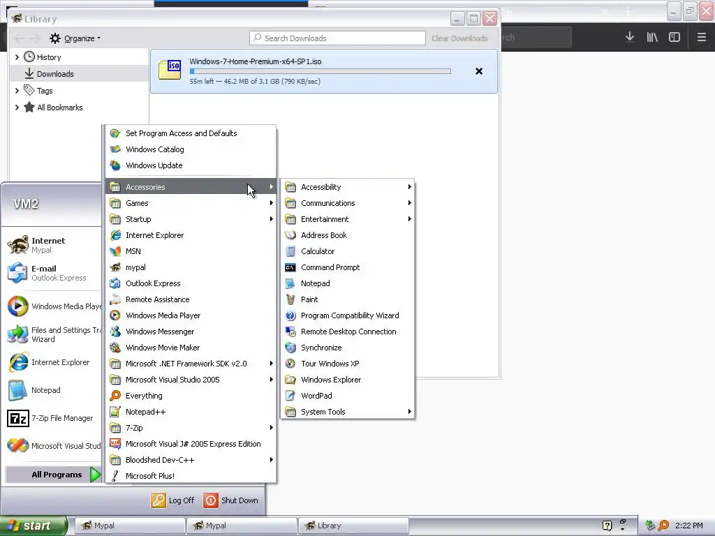This screenshot has height=536, width=715.
Task: Start Tour Windows XP
Action: [347, 364]
